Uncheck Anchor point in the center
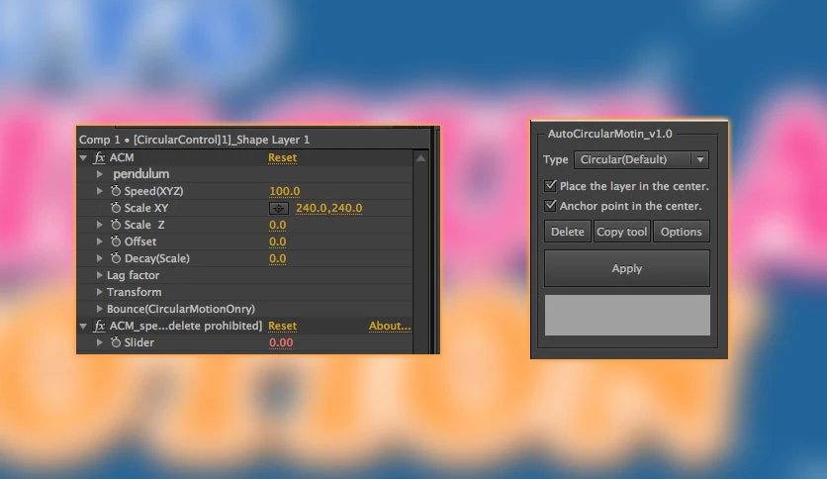This screenshot has width=827, height=479. pyautogui.click(x=551, y=206)
